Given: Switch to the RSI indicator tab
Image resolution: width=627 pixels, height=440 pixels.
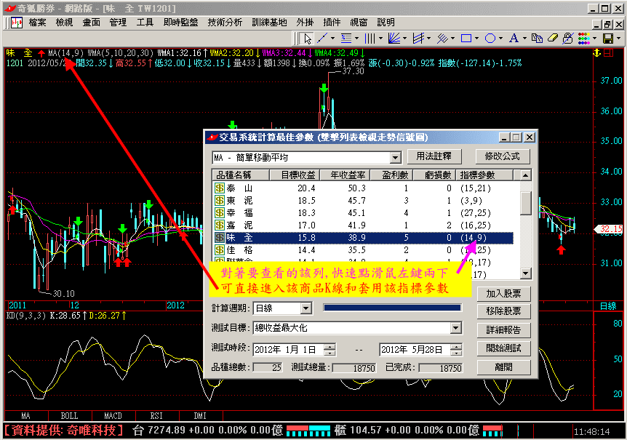Looking at the screenshot, I should pyautogui.click(x=157, y=415).
